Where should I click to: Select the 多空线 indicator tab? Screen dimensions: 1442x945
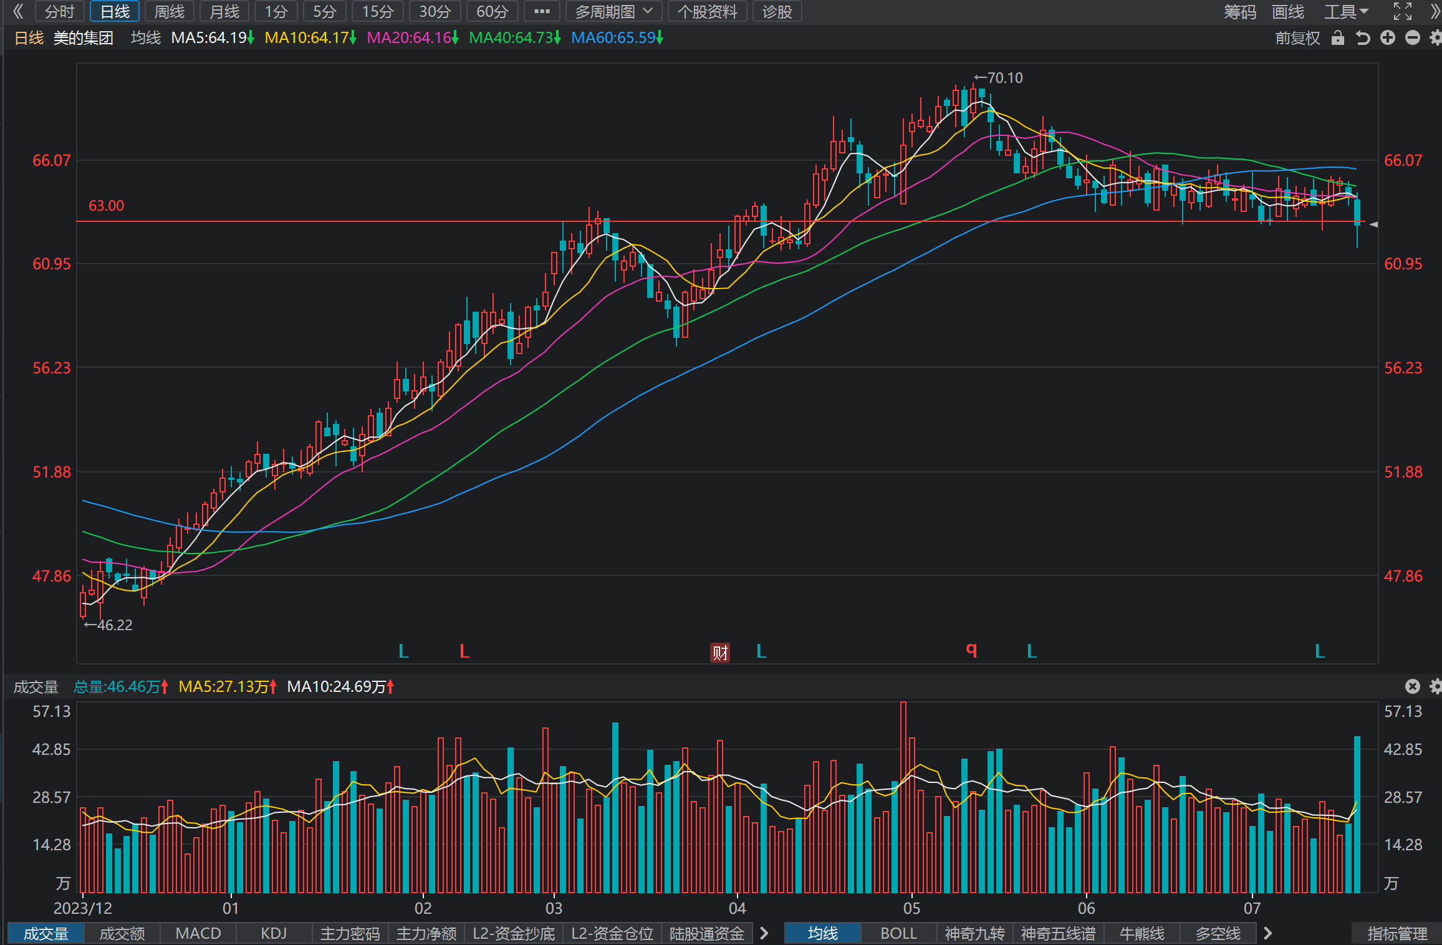pos(1218,933)
